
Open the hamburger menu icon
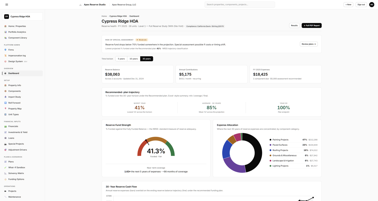(7, 5)
